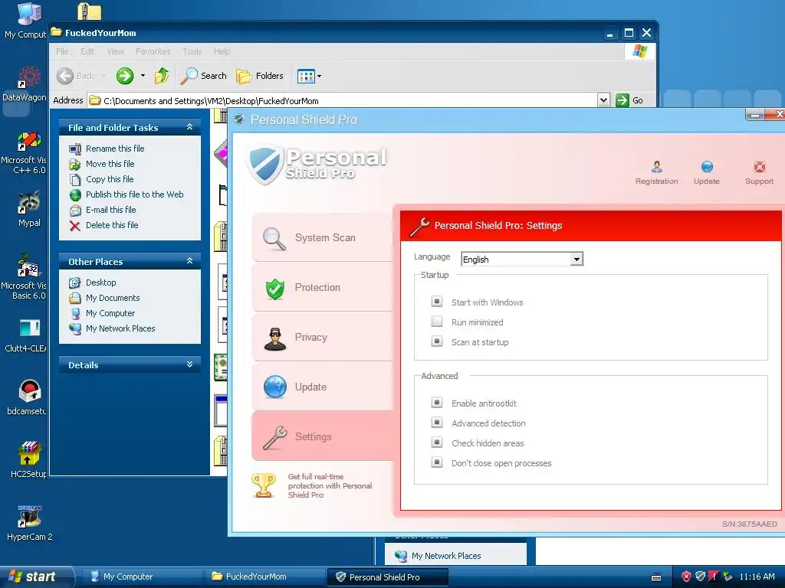Open the Mypal raccoon desktop icon
Viewport: 785px width, 588px height.
pyautogui.click(x=29, y=209)
